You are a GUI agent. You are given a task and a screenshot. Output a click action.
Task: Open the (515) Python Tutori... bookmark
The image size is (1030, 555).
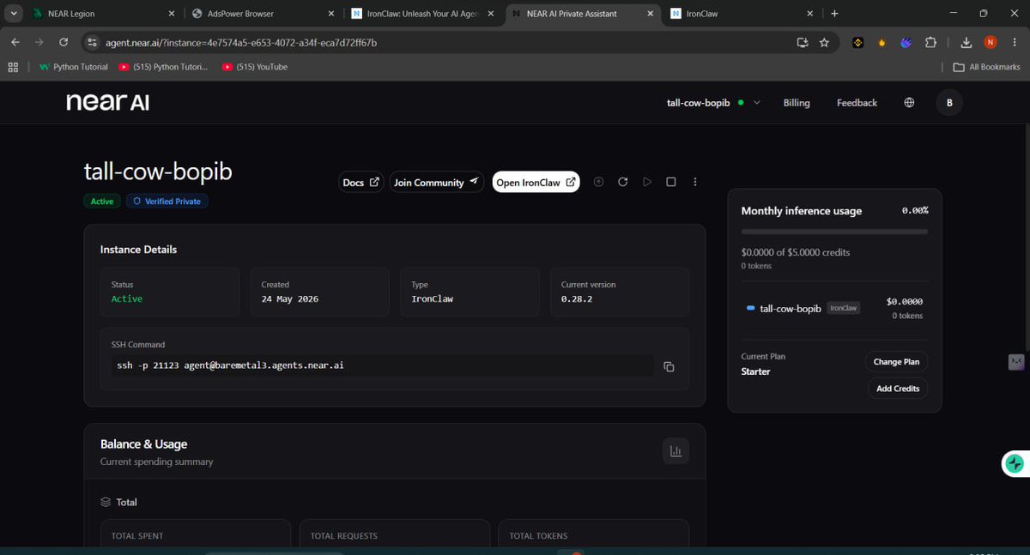(x=163, y=67)
